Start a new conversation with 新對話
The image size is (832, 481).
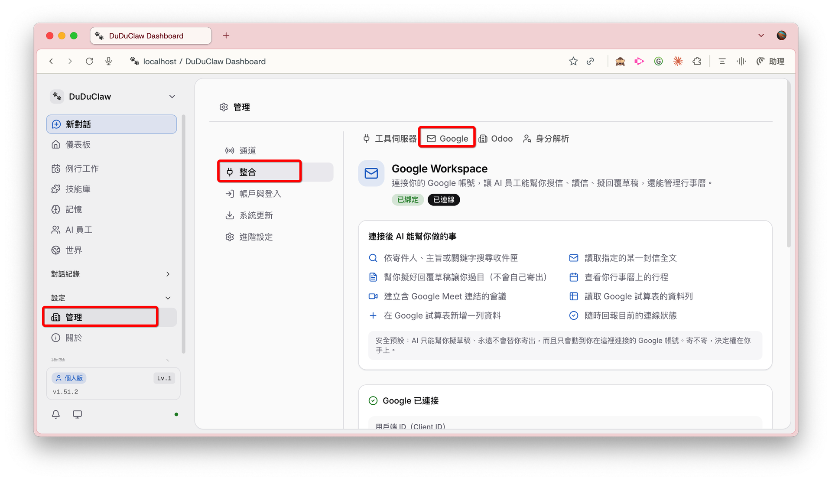pyautogui.click(x=111, y=124)
